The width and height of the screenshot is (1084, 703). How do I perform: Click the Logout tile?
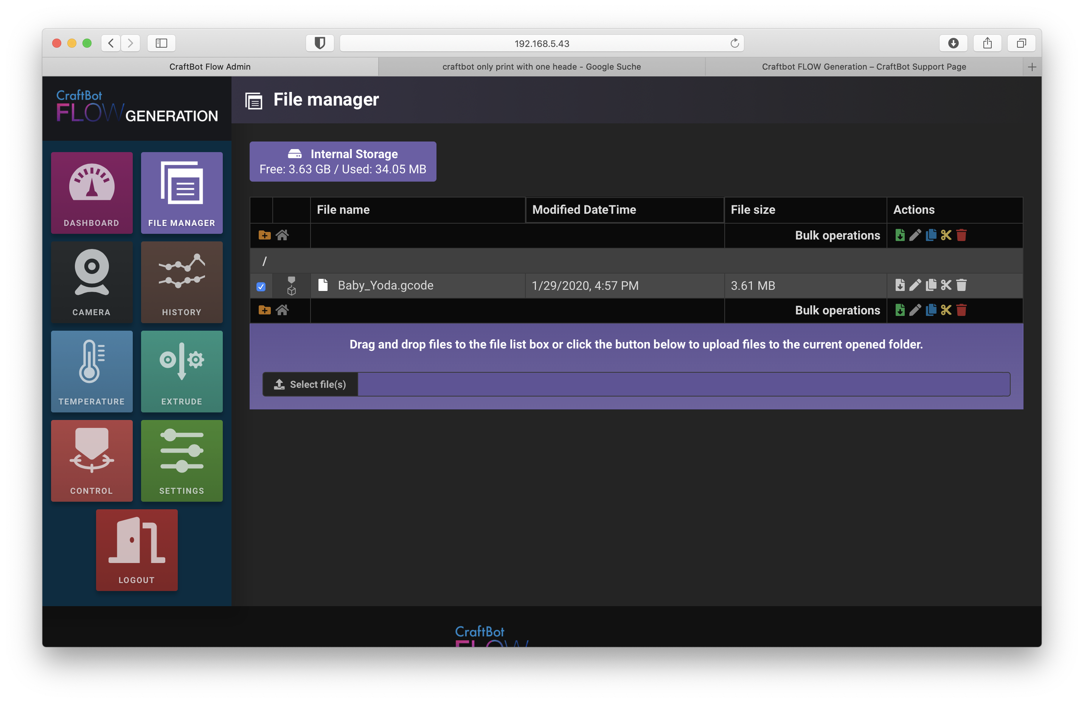137,550
